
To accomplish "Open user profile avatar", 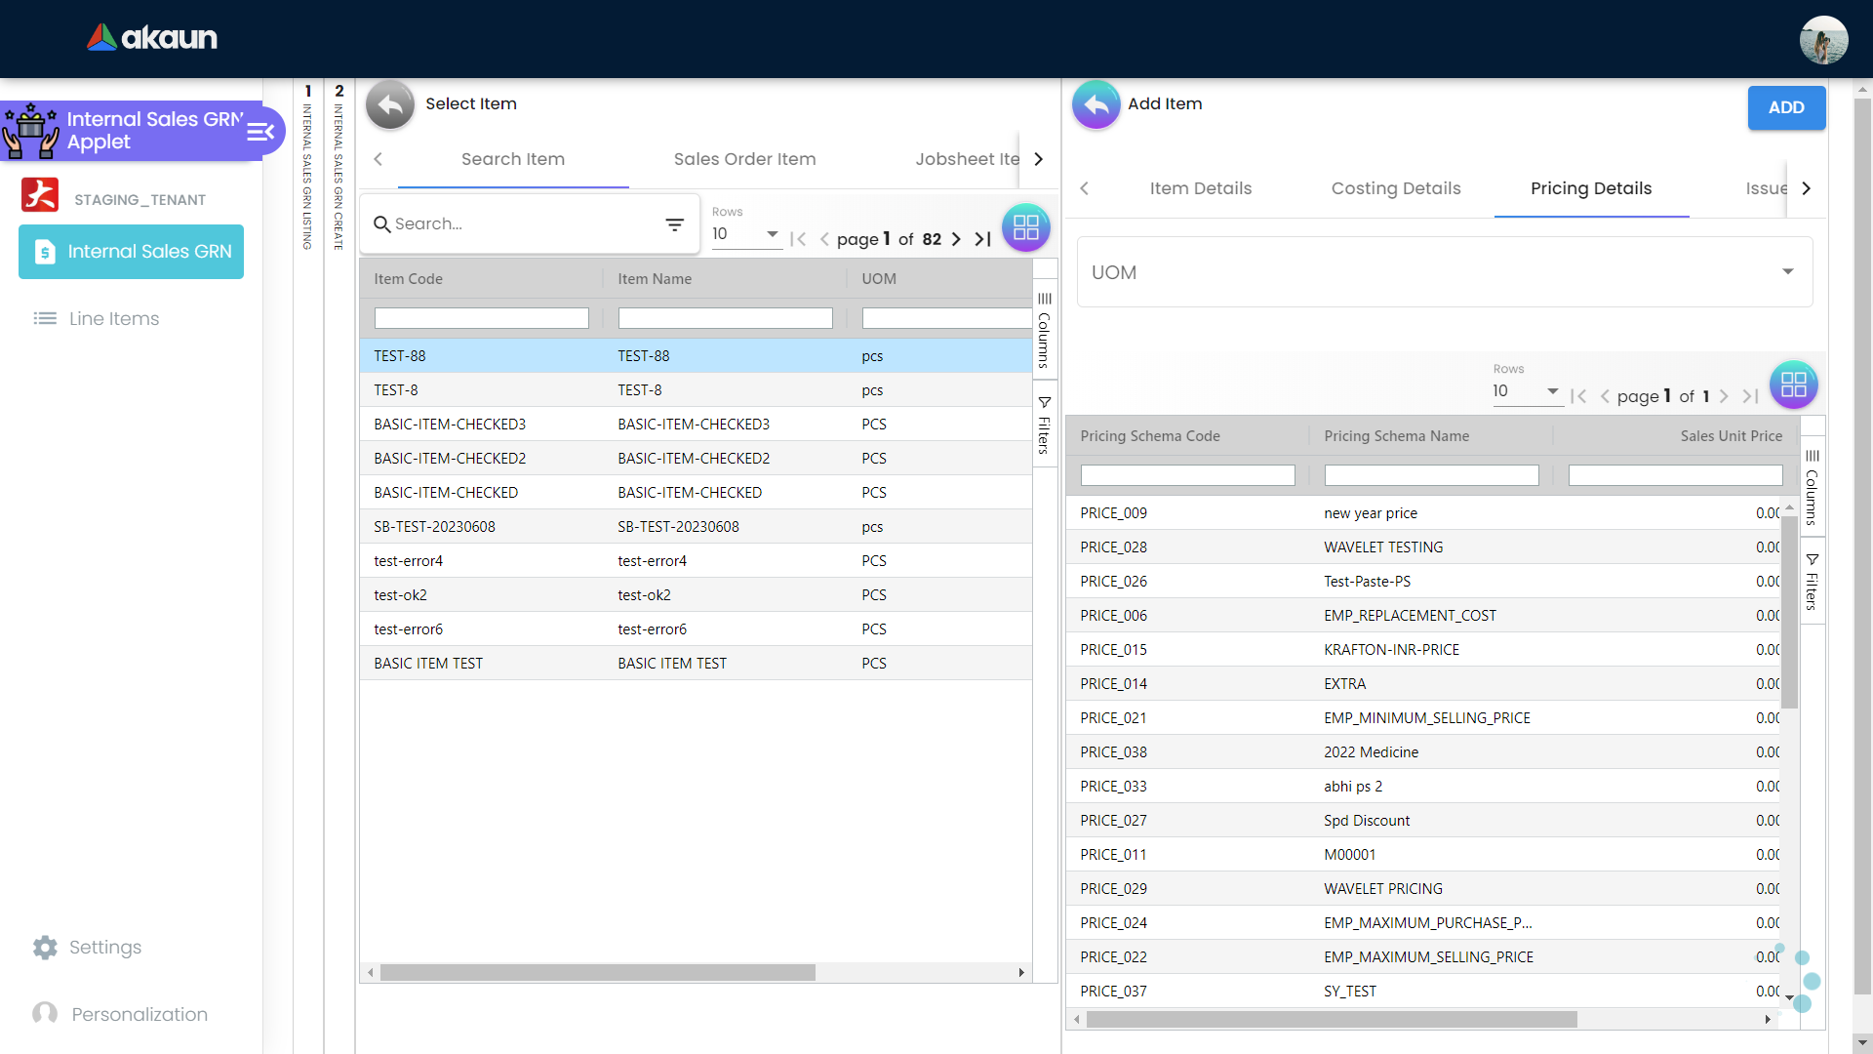I will pos(1823,40).
